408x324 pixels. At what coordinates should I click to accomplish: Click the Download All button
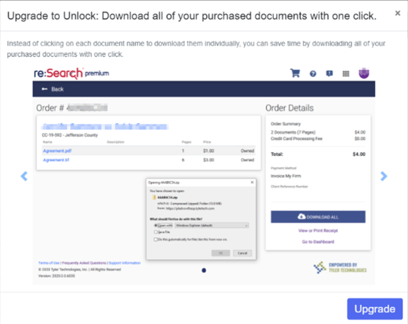pyautogui.click(x=318, y=217)
